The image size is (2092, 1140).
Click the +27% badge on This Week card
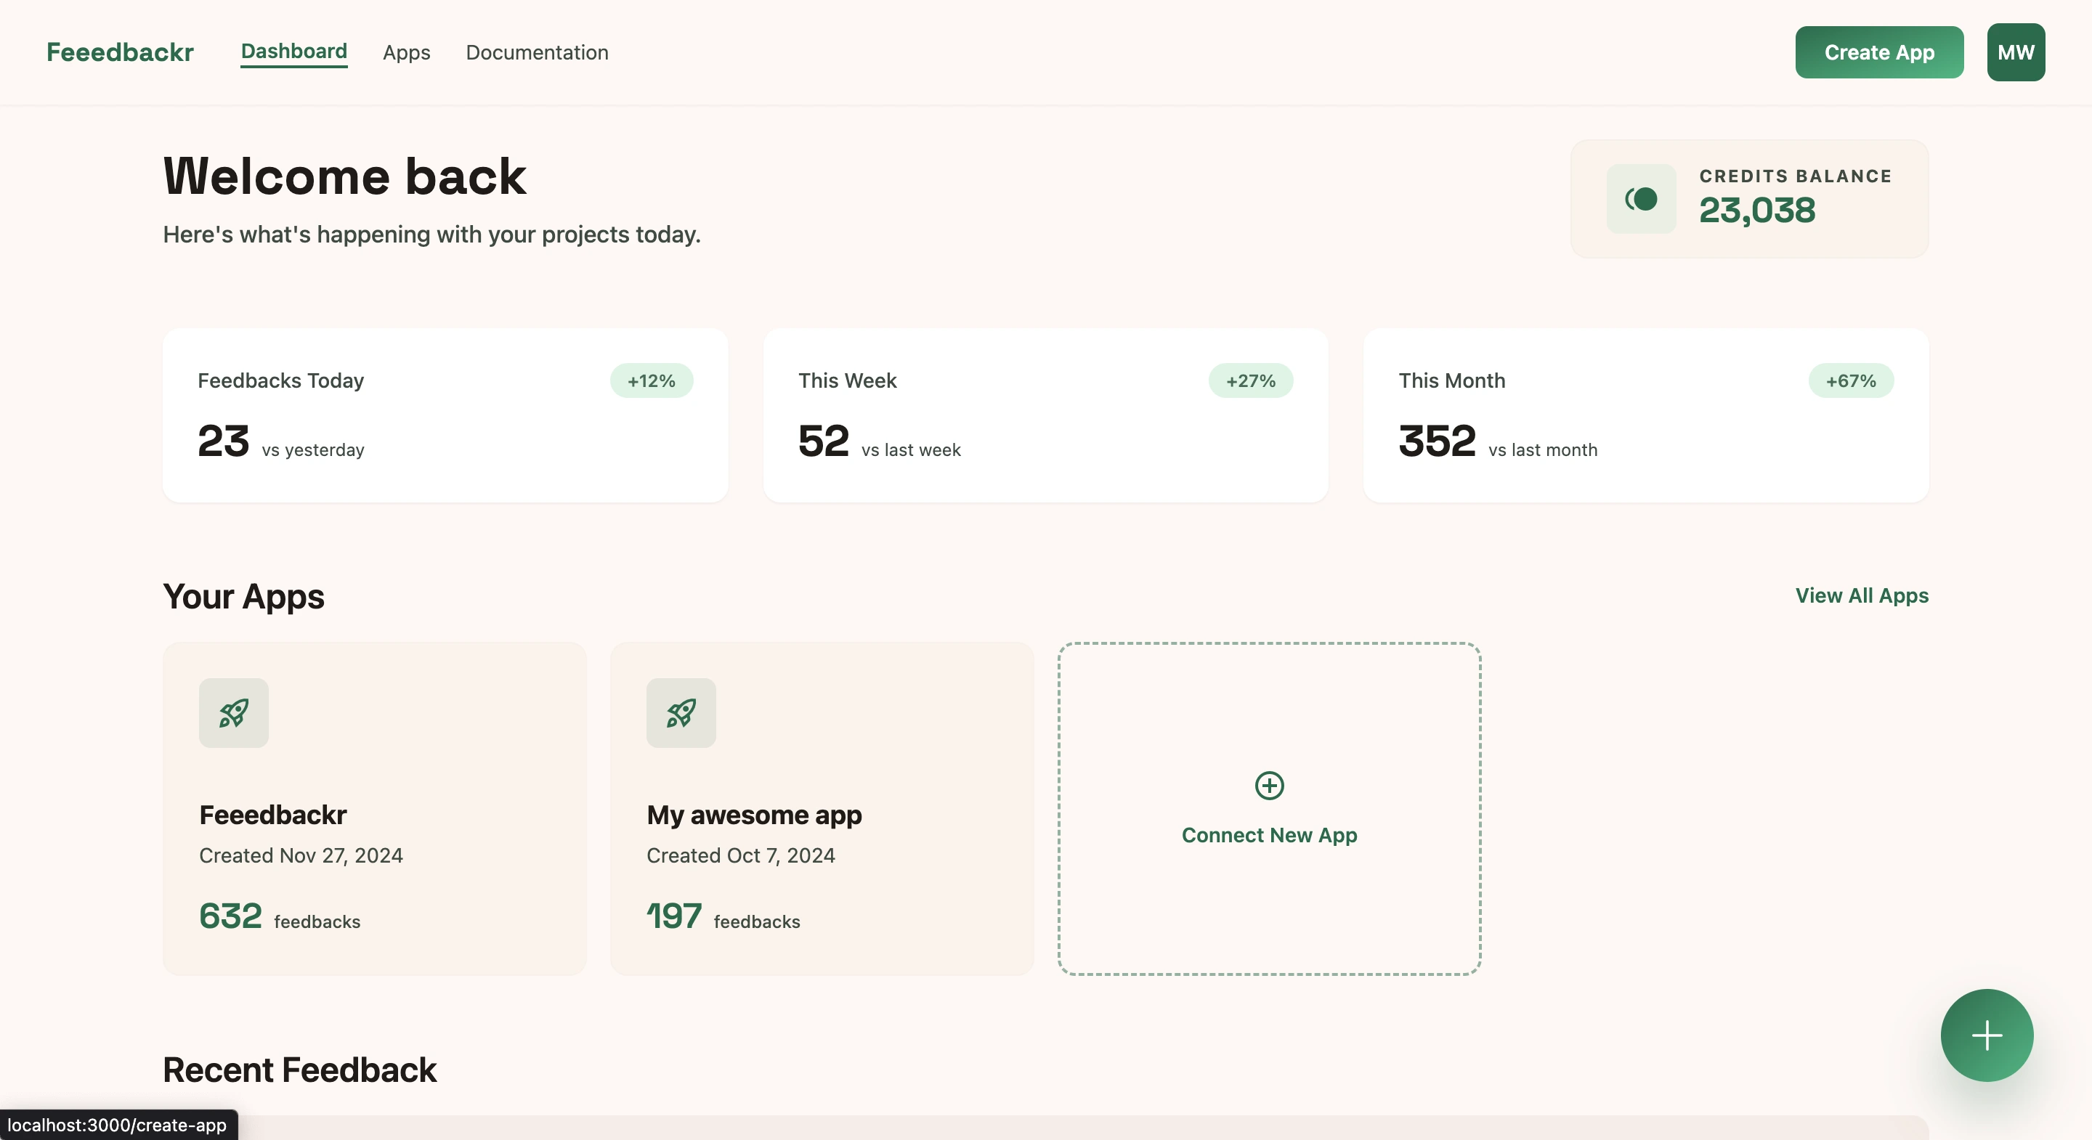point(1251,380)
